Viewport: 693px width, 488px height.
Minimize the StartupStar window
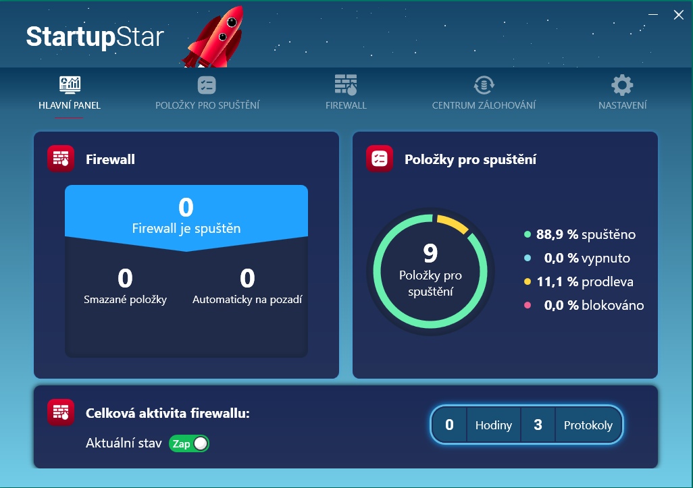653,15
